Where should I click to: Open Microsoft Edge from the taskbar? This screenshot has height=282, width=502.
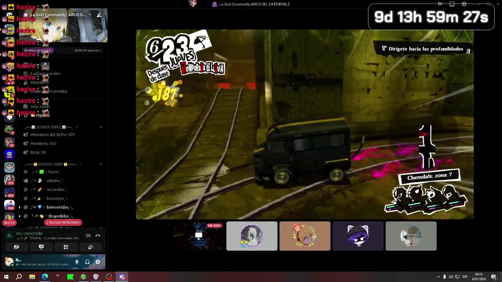pyautogui.click(x=45, y=277)
